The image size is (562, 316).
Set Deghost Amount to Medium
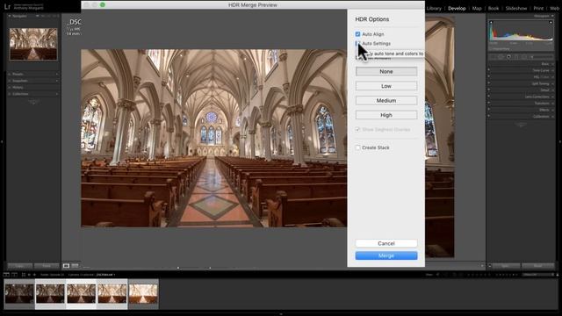pyautogui.click(x=386, y=100)
